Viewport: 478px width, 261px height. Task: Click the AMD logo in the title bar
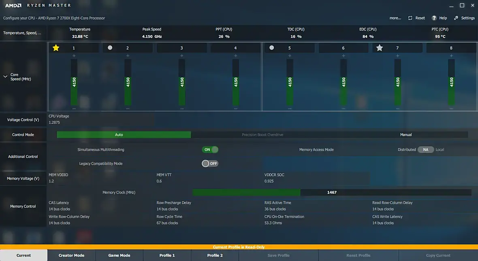pyautogui.click(x=13, y=6)
